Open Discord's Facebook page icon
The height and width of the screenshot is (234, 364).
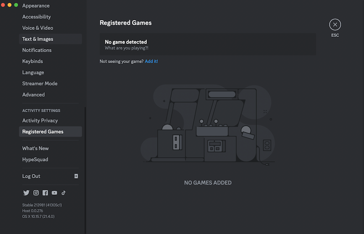45,193
